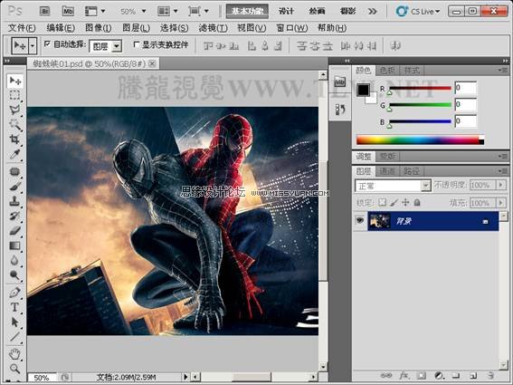This screenshot has height=385, width=513.
Task: Open the CS Live dropdown
Action: (418, 12)
